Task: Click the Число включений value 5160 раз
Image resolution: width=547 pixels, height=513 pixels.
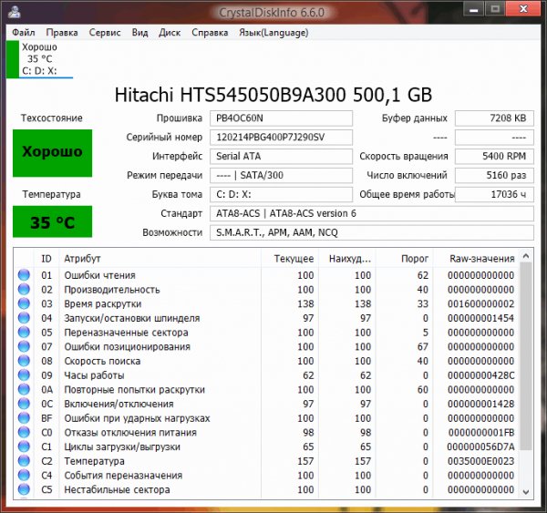Action: click(494, 175)
